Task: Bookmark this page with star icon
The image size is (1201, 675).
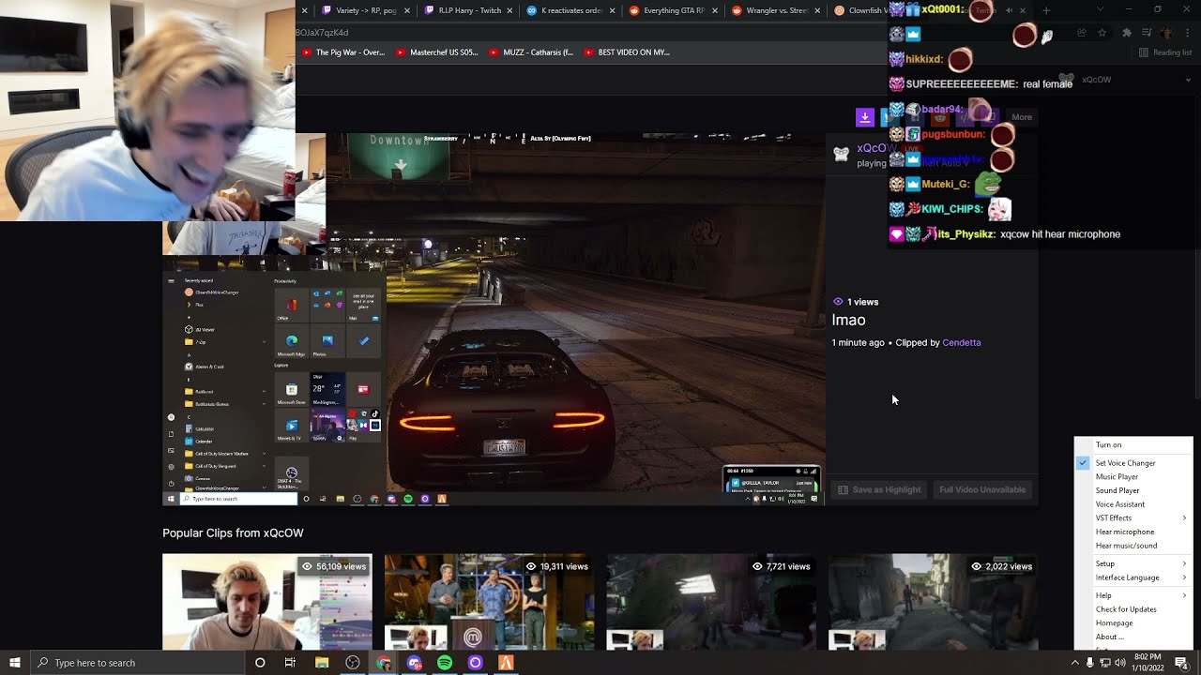Action: [1102, 33]
